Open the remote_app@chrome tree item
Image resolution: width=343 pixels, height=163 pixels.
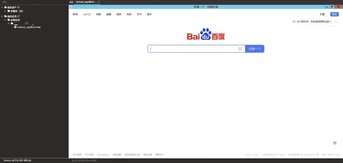pyautogui.click(x=27, y=27)
